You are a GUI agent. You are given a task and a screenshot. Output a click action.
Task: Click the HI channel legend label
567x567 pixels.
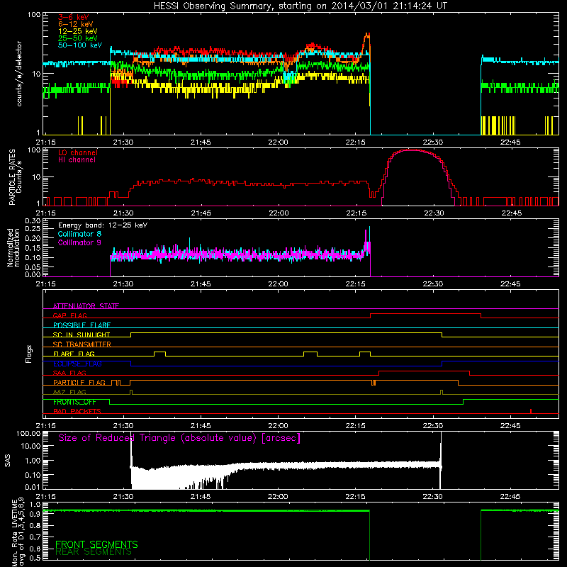[x=77, y=159]
